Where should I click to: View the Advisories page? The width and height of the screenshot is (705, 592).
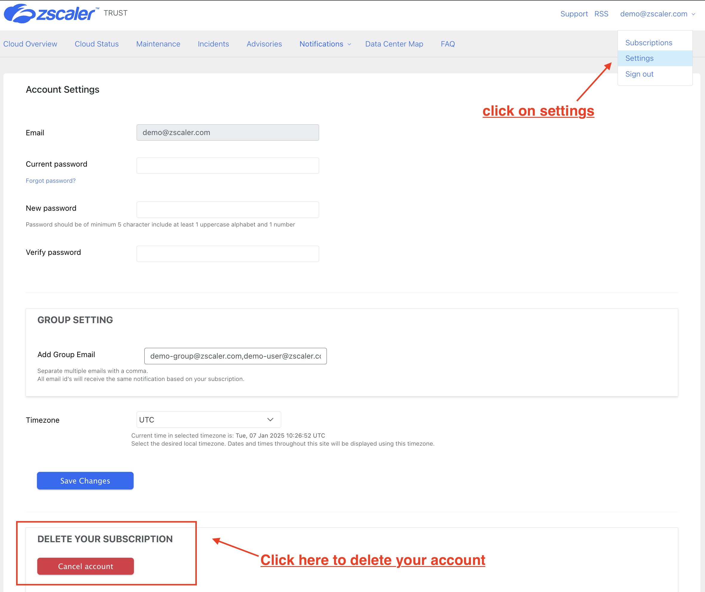click(x=264, y=44)
